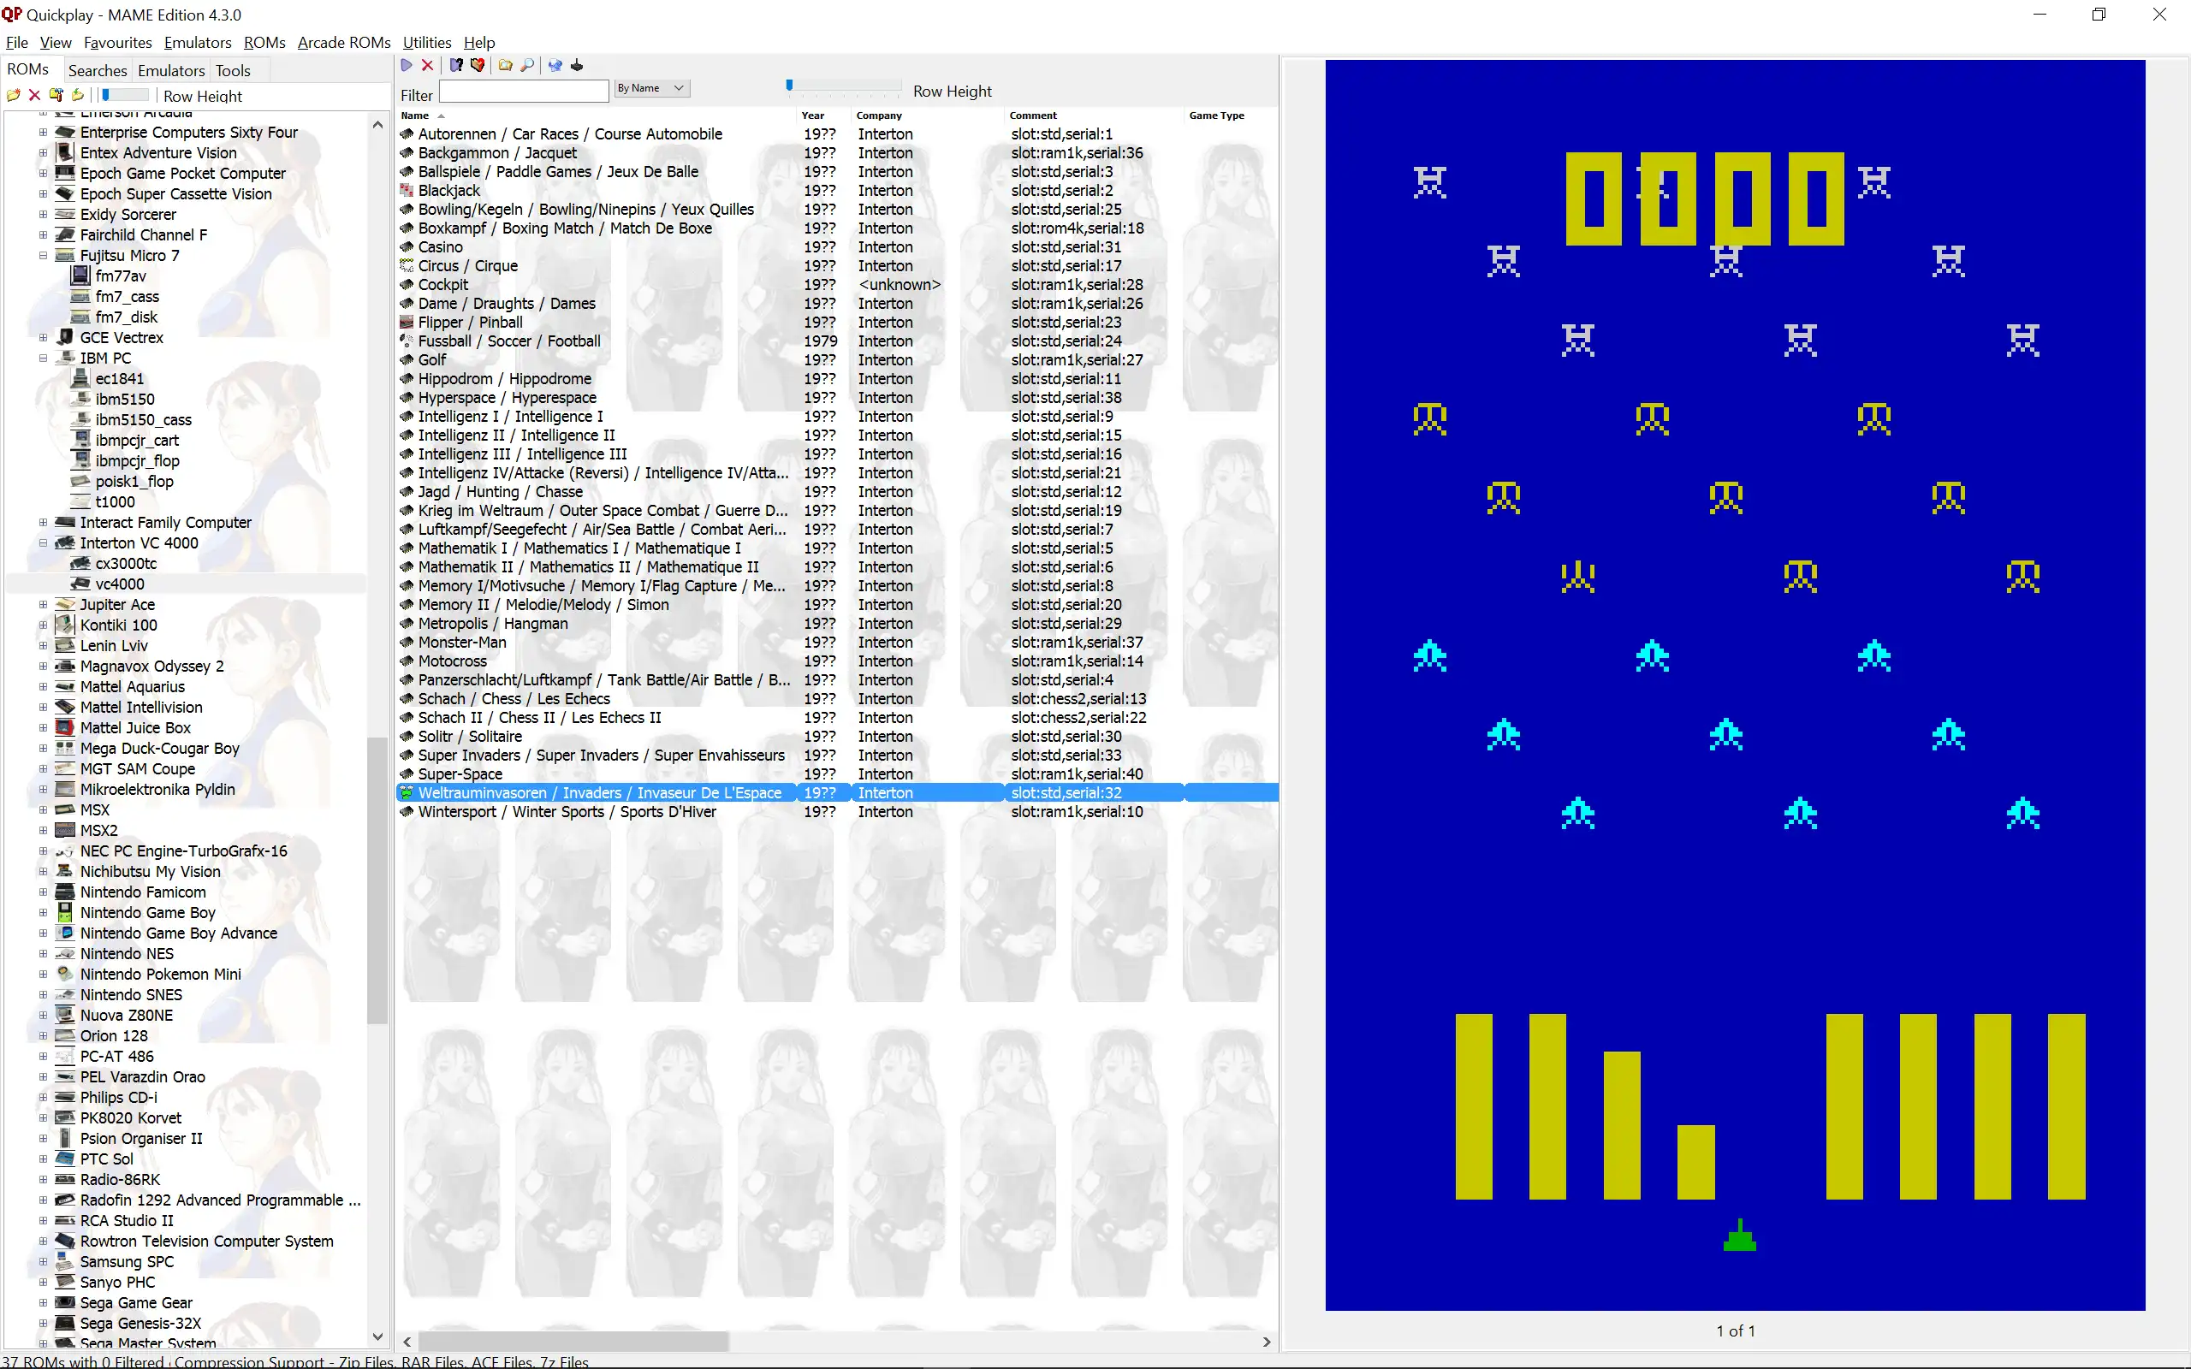Select By Name dropdown filter option
Viewport: 2191px width, 1369px height.
pyautogui.click(x=651, y=88)
